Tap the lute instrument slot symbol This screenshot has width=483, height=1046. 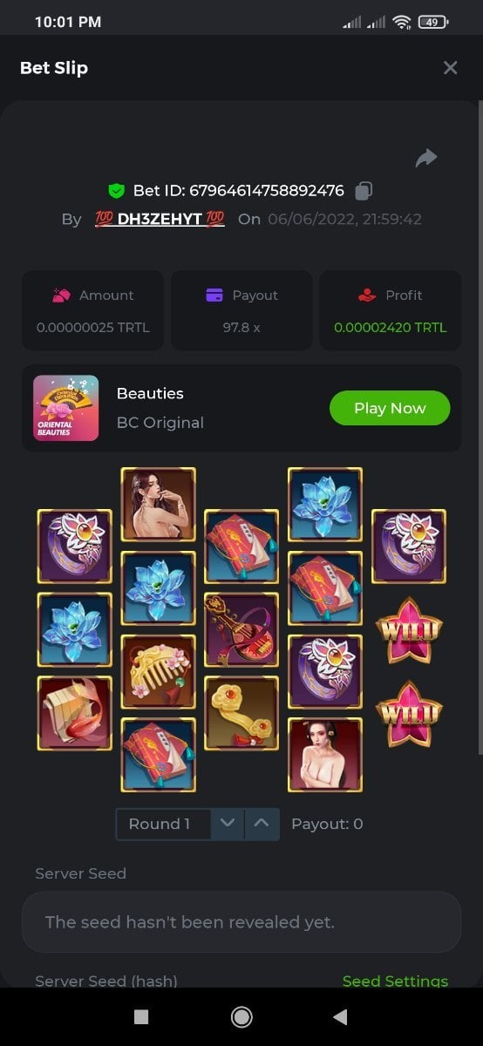[241, 629]
